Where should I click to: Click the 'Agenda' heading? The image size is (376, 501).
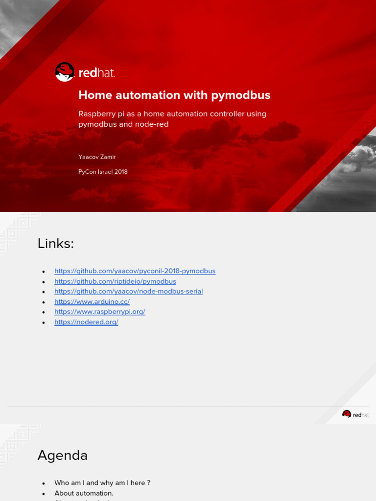pyautogui.click(x=62, y=455)
